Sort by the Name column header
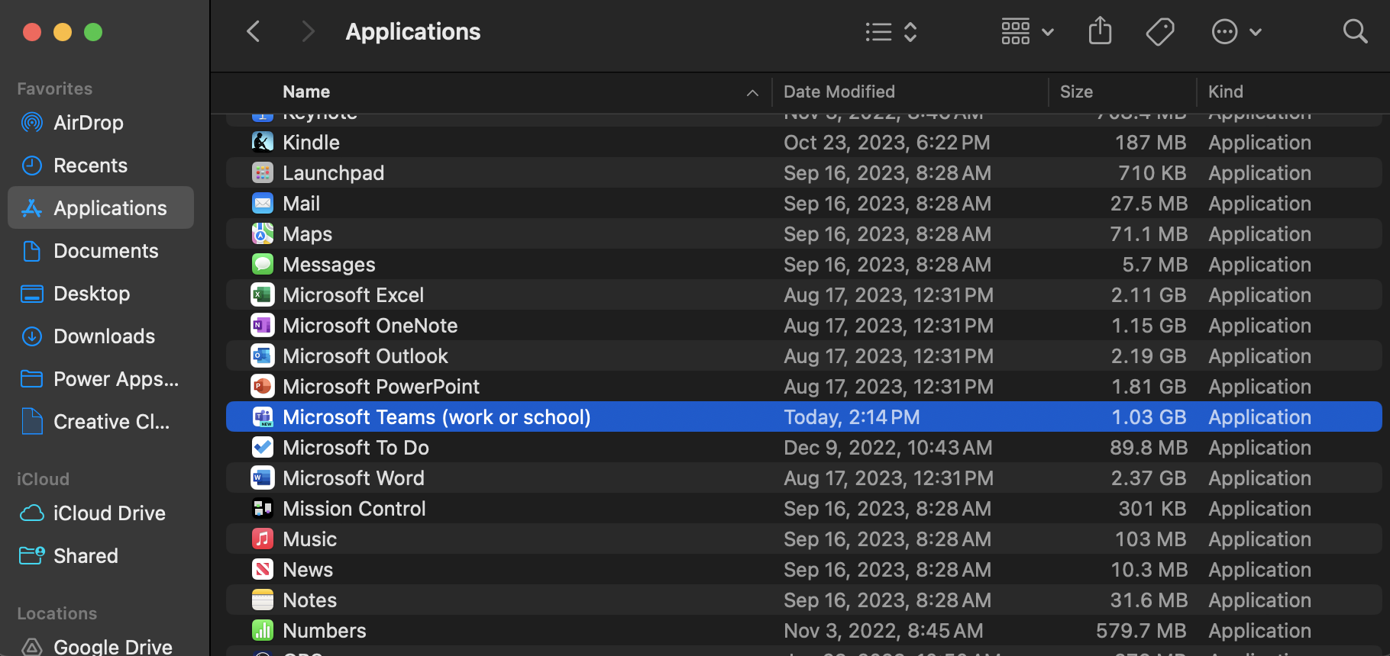Image resolution: width=1390 pixels, height=656 pixels. pos(306,92)
